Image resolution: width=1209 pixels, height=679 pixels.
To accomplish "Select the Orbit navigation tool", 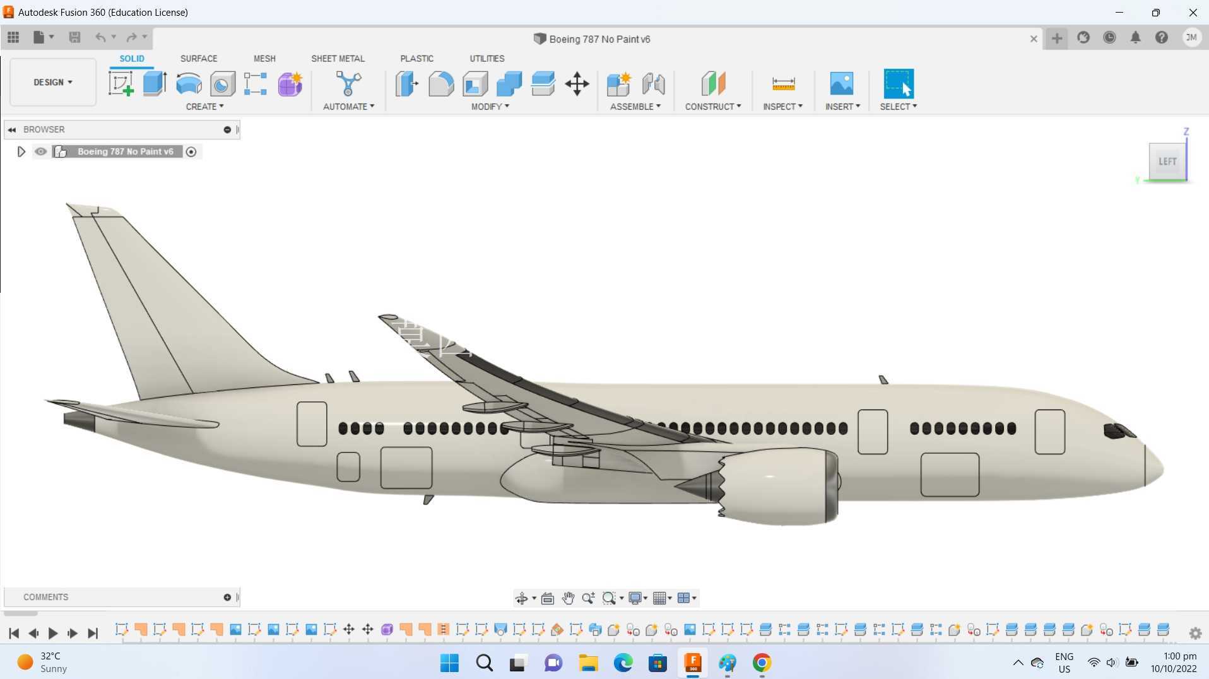I will click(521, 598).
